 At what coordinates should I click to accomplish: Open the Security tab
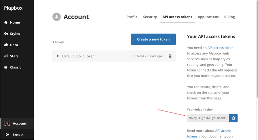coord(150,17)
